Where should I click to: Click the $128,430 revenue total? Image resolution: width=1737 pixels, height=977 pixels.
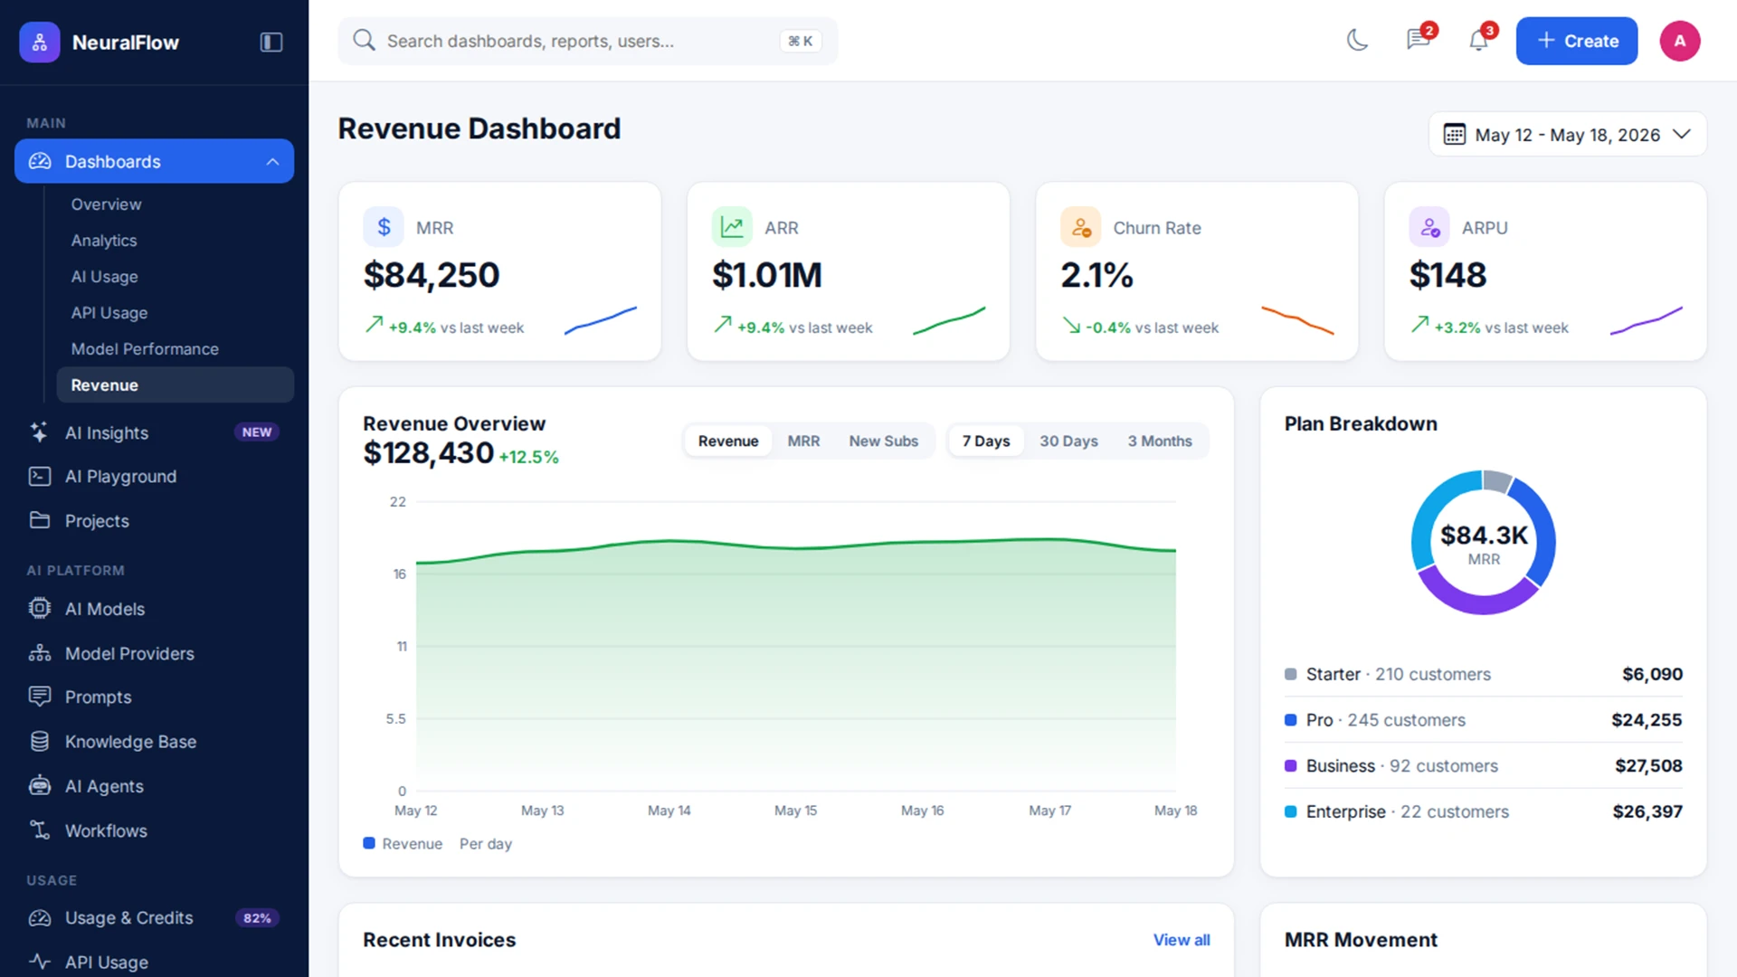click(429, 452)
